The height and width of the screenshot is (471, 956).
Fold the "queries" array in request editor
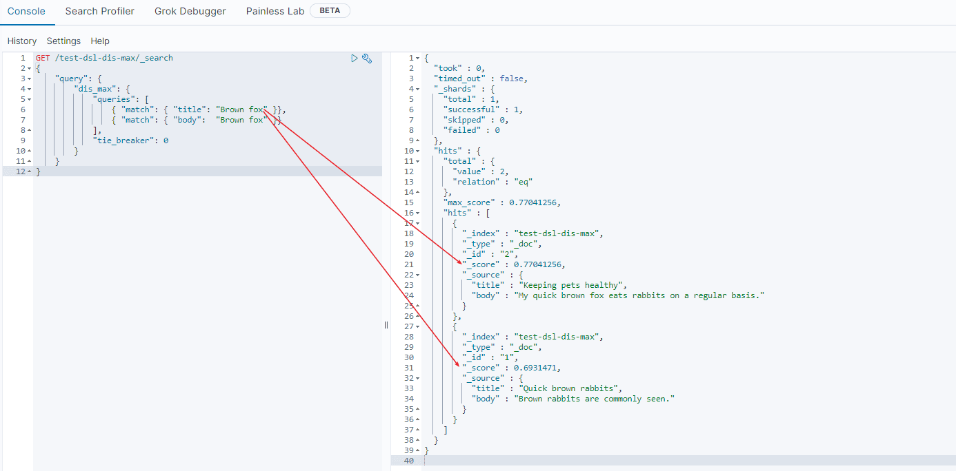29,99
